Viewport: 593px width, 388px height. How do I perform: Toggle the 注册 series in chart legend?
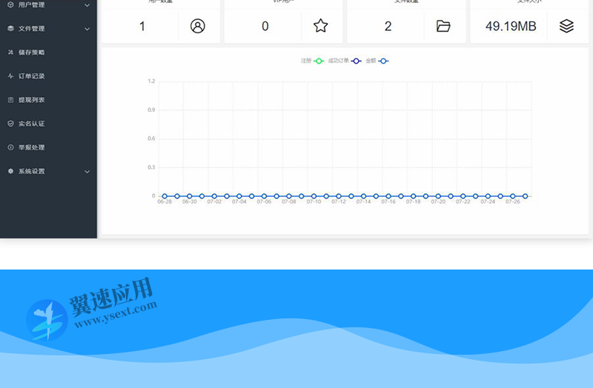312,61
